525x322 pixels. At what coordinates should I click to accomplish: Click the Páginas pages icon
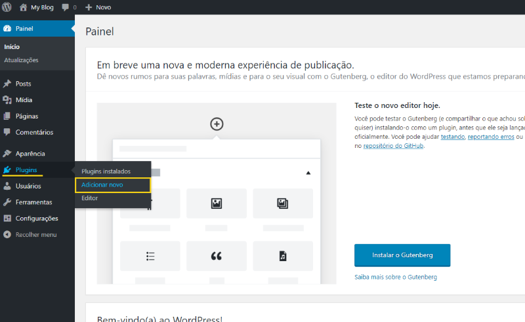7,116
